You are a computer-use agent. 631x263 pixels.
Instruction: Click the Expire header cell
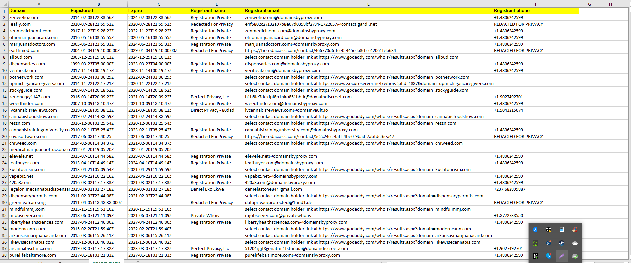[x=159, y=11]
